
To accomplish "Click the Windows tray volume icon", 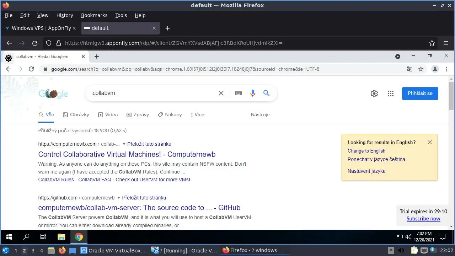I will (x=408, y=237).
